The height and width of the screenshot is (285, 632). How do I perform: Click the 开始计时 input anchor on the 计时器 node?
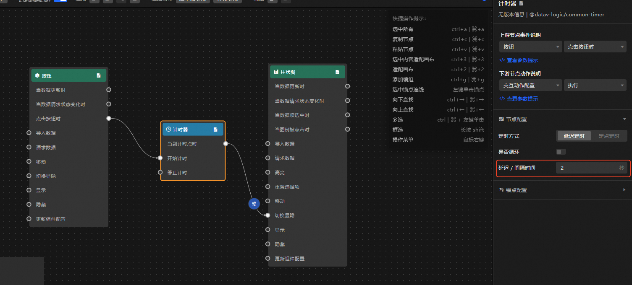point(160,158)
